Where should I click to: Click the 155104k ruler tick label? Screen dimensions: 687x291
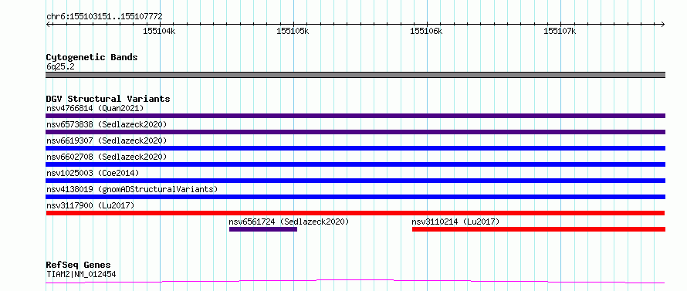[x=159, y=32]
